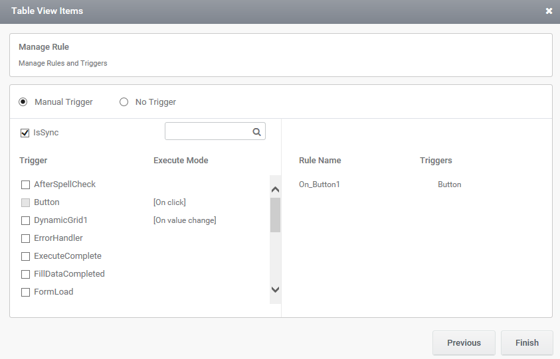Click the trigger list scroll-down arrow
Screen dimensions: 560x359
pyautogui.click(x=275, y=289)
